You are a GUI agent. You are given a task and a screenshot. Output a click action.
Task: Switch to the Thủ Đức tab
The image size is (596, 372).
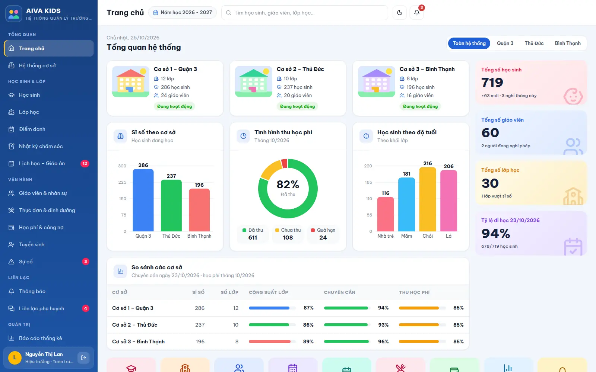coord(534,43)
